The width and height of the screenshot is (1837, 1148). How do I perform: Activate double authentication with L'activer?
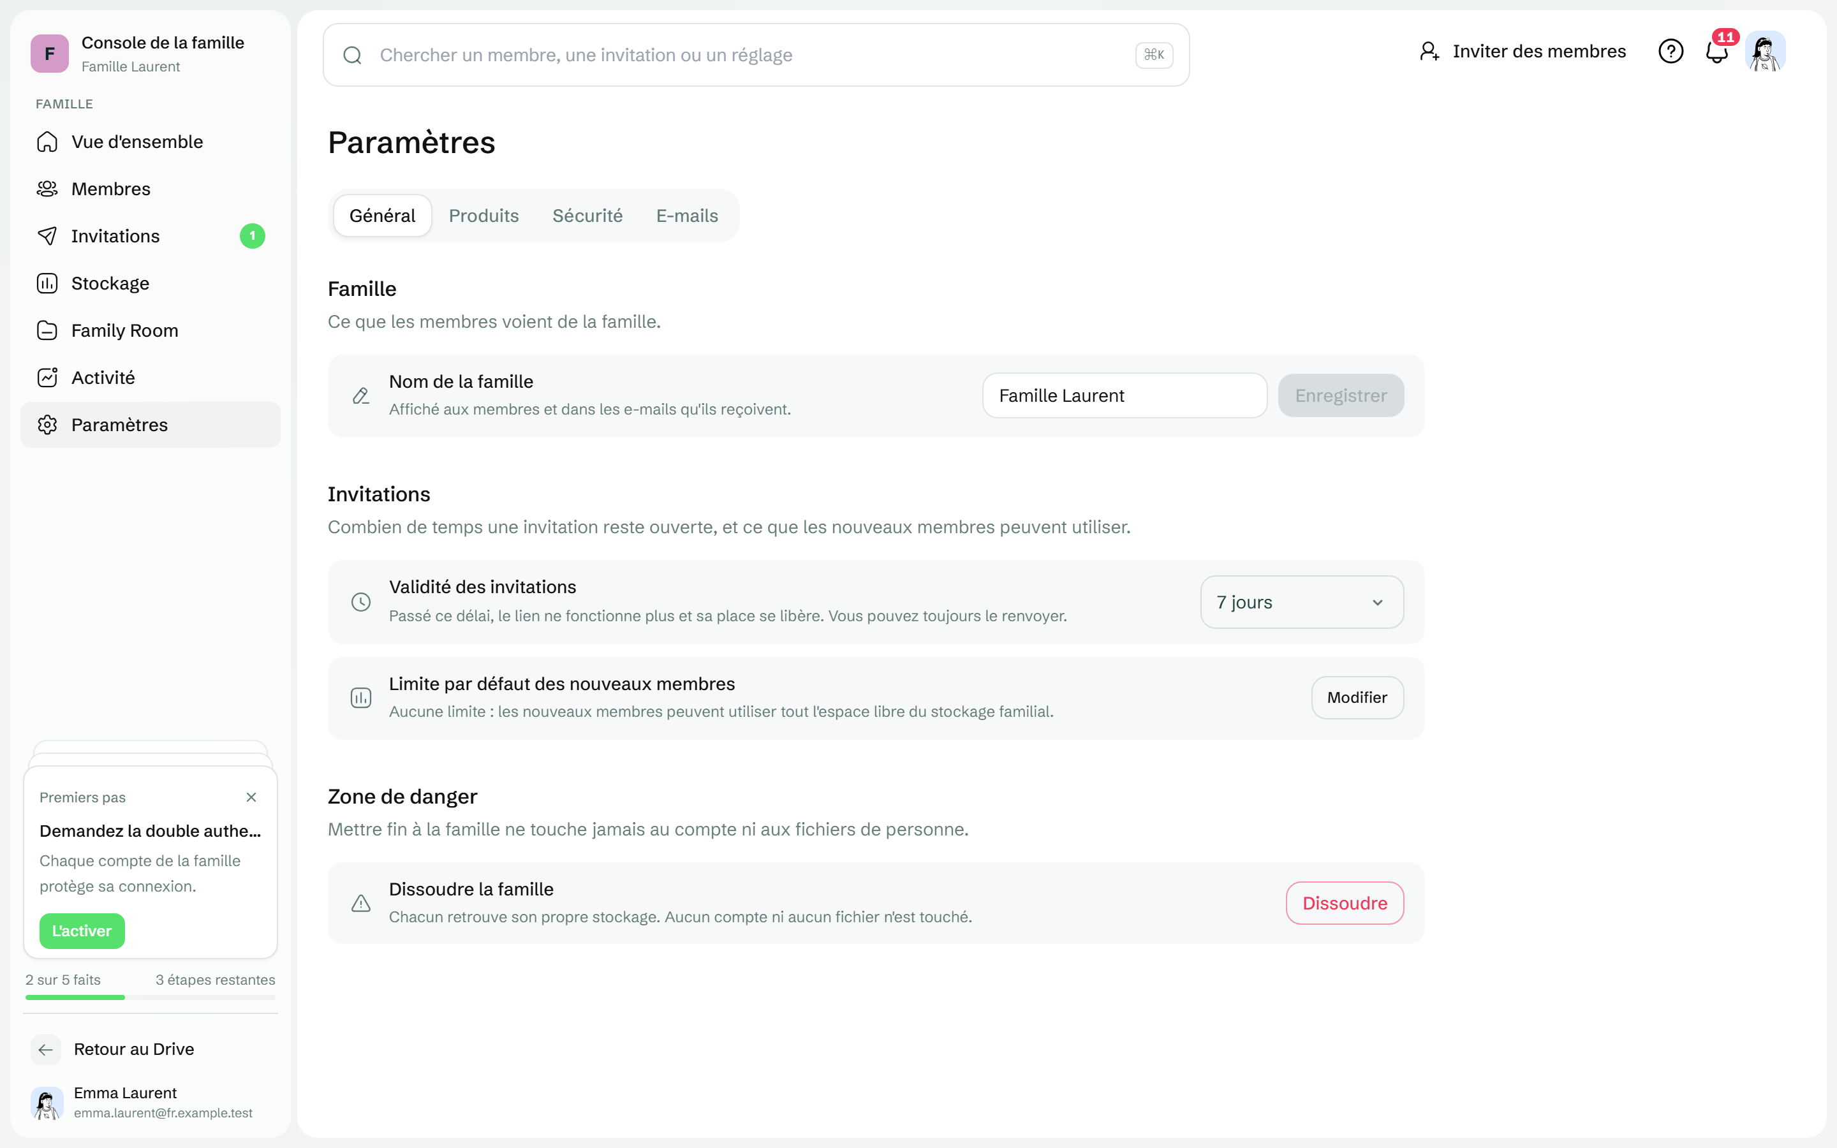pos(82,931)
